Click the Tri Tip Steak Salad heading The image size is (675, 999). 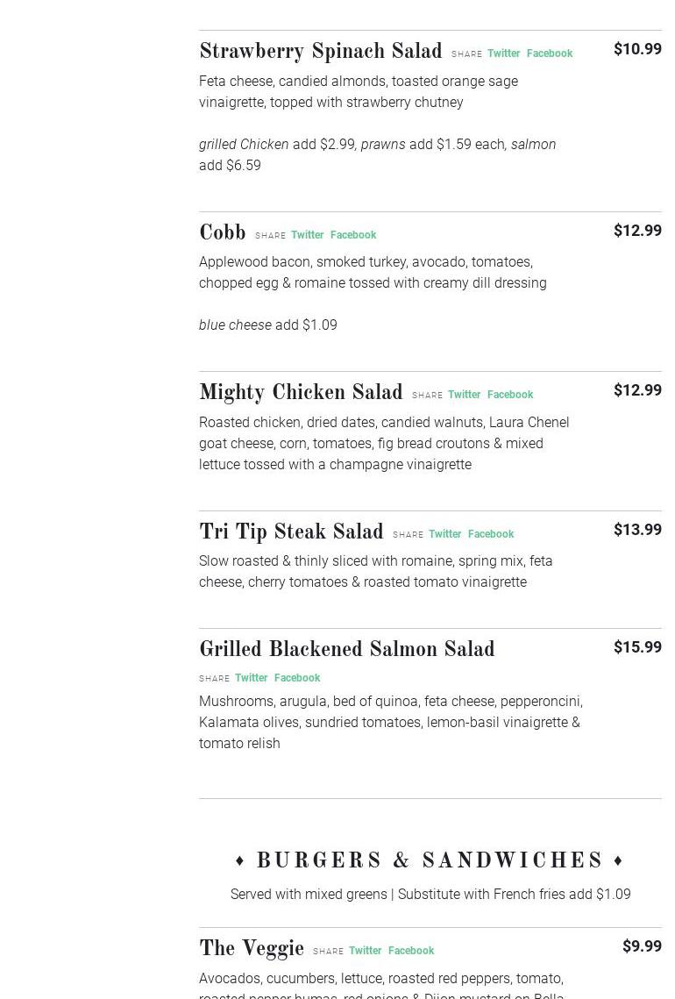(x=291, y=532)
